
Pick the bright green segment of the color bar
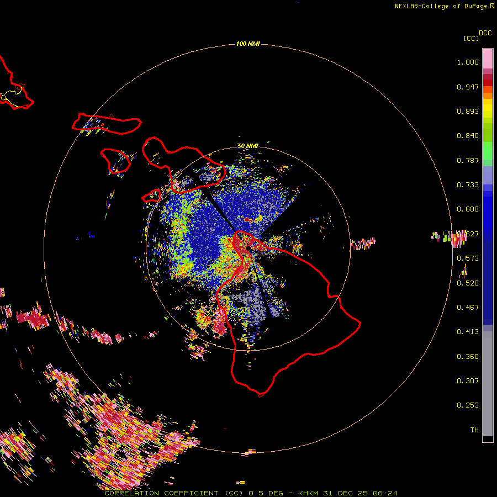[x=488, y=151]
